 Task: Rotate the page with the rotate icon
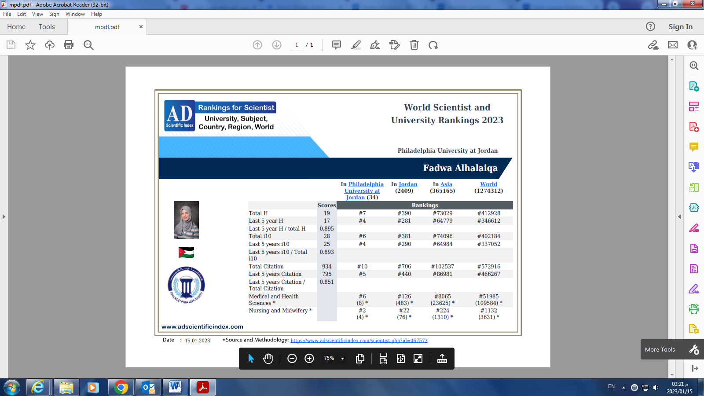(x=433, y=45)
